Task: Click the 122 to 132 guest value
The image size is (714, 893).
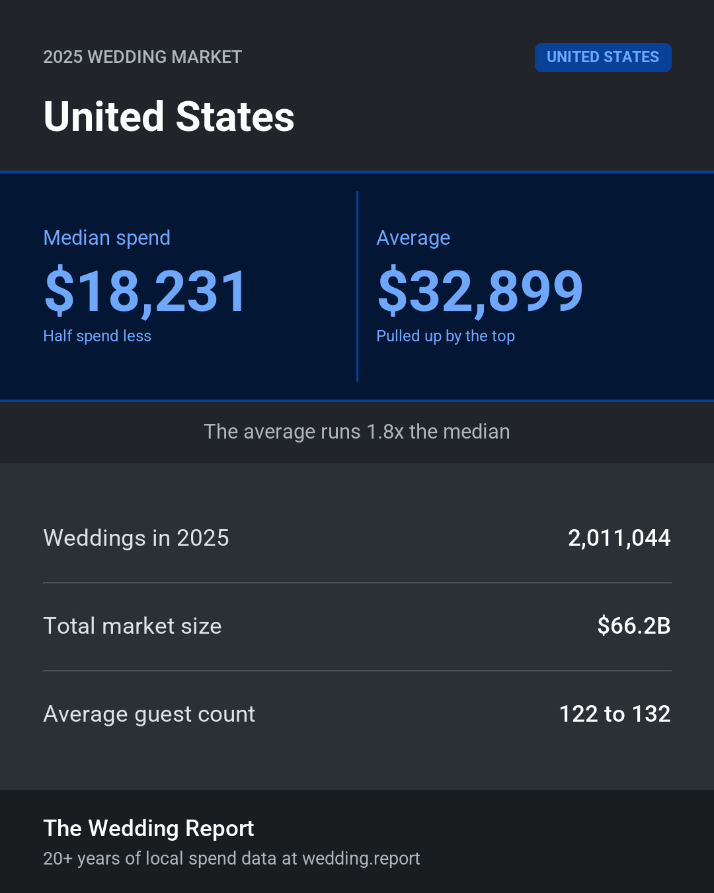Action: click(x=615, y=714)
